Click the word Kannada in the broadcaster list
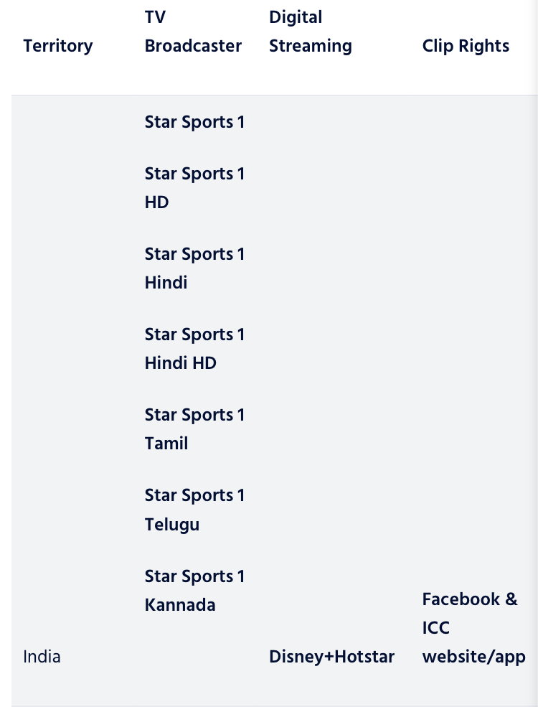The width and height of the screenshot is (538, 707). click(180, 605)
